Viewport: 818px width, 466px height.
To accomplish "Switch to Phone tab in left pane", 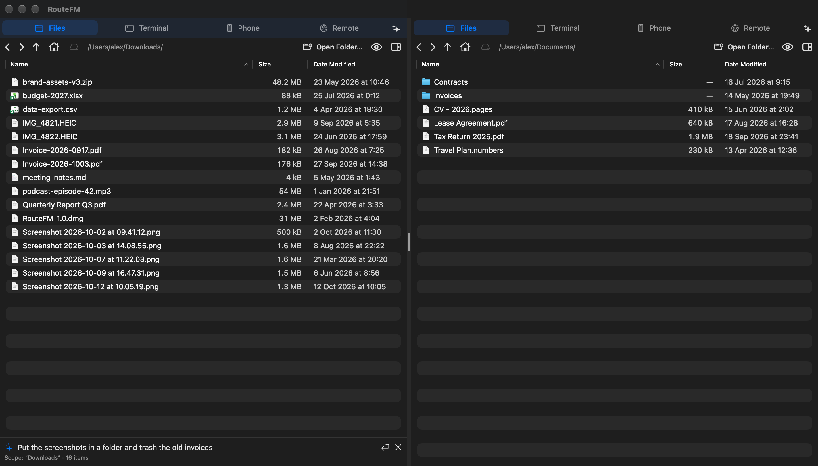I will coord(243,28).
